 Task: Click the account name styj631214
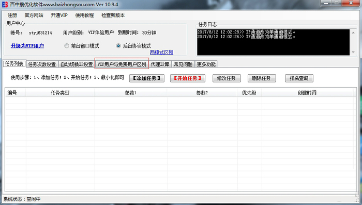pyautogui.click(x=40, y=33)
